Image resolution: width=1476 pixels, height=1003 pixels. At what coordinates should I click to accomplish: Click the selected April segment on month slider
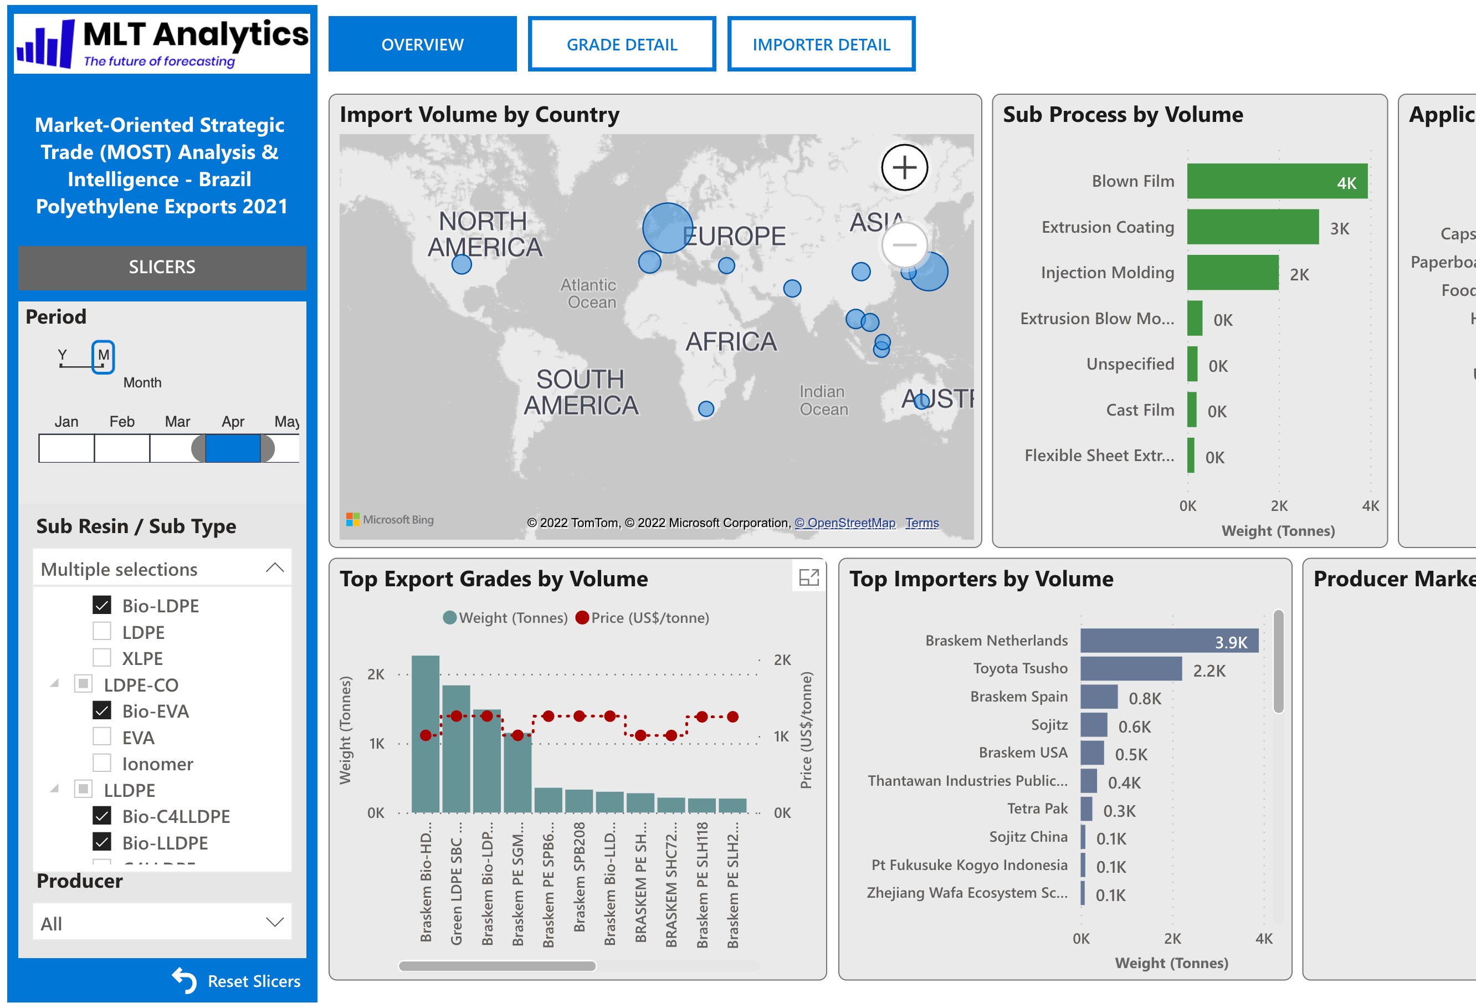click(233, 448)
